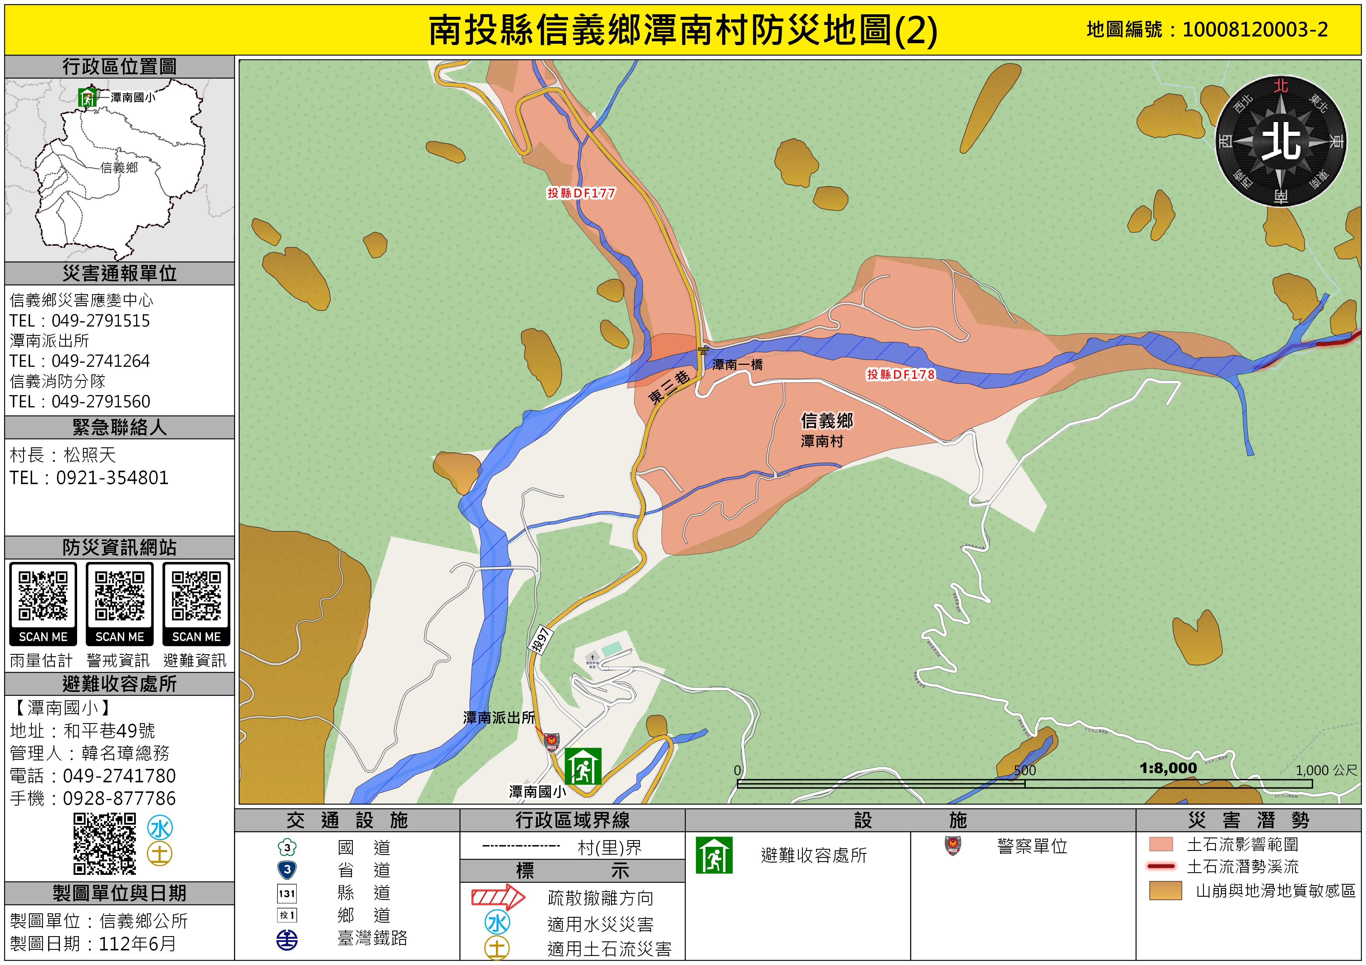This screenshot has width=1366, height=965.
Task: Click the 行政區位置圖 inset map
Action: pyautogui.click(x=119, y=170)
